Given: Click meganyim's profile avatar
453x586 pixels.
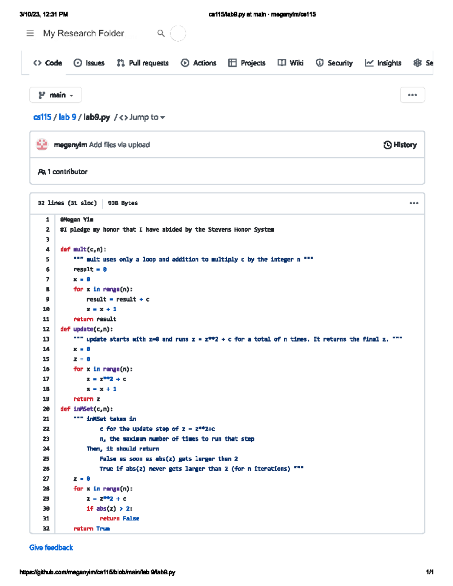Looking at the screenshot, I should 42,145.
